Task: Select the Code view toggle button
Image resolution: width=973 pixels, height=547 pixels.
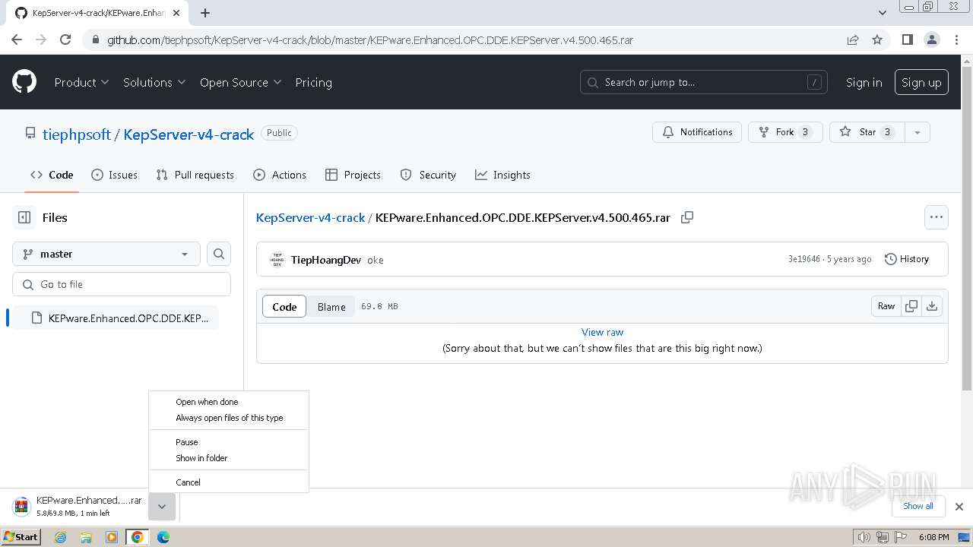Action: click(284, 307)
